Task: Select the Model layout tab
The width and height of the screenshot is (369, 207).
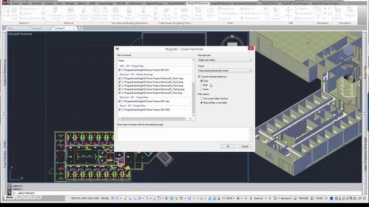Action: [9, 197]
